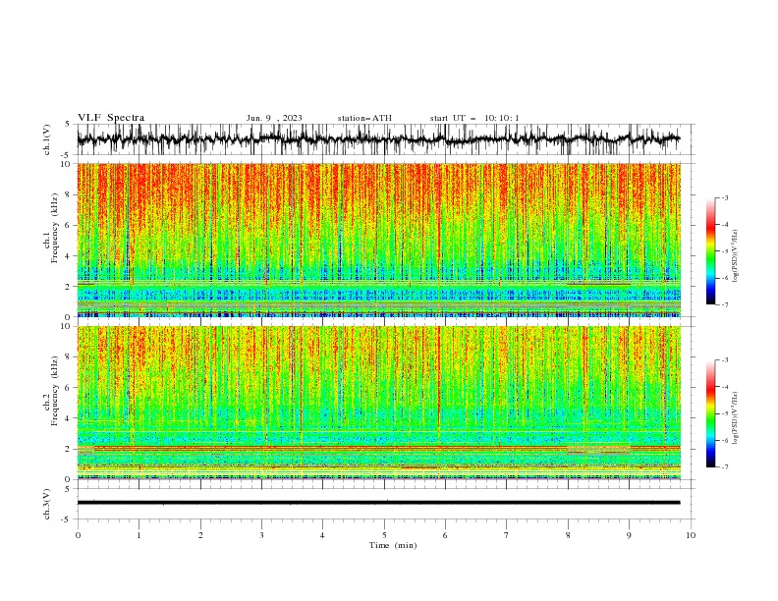Click the ch.1 frequency tick label "4"
This screenshot has width=778, height=601.
click(x=69, y=256)
